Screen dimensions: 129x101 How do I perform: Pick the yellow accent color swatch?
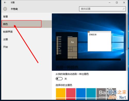(x=61, y=93)
